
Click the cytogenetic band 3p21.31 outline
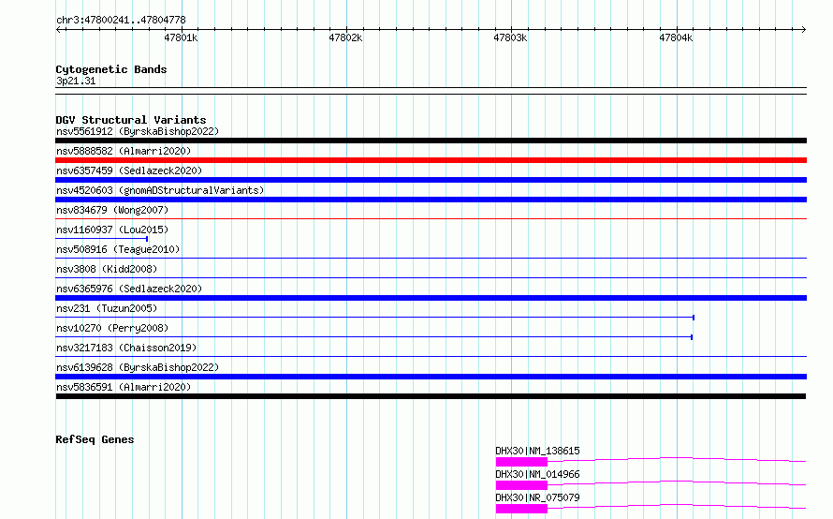(x=431, y=91)
